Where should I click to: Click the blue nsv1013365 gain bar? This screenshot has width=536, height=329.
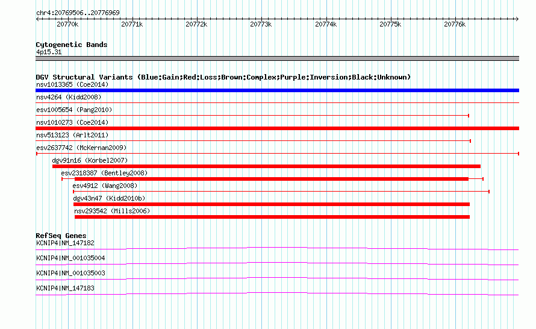point(277,90)
